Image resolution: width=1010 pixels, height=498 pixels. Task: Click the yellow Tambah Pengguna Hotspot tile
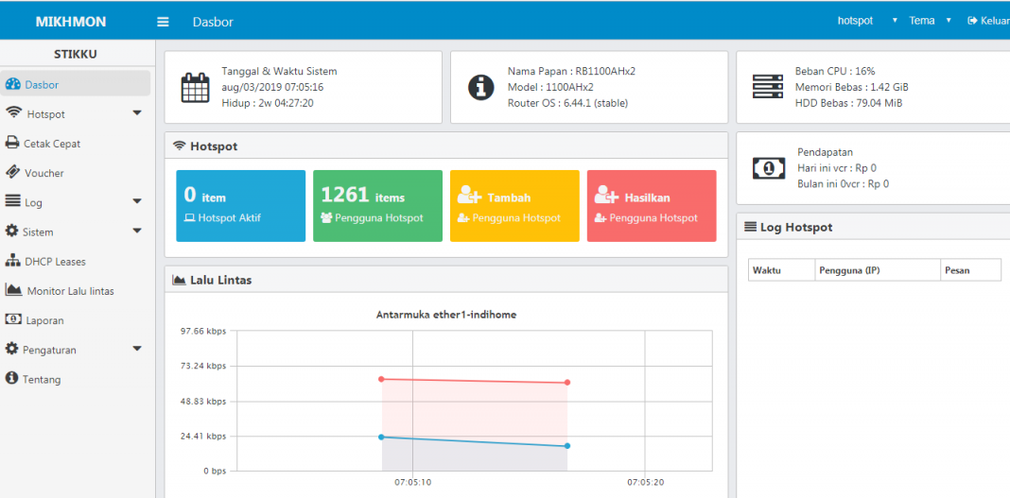pos(514,206)
